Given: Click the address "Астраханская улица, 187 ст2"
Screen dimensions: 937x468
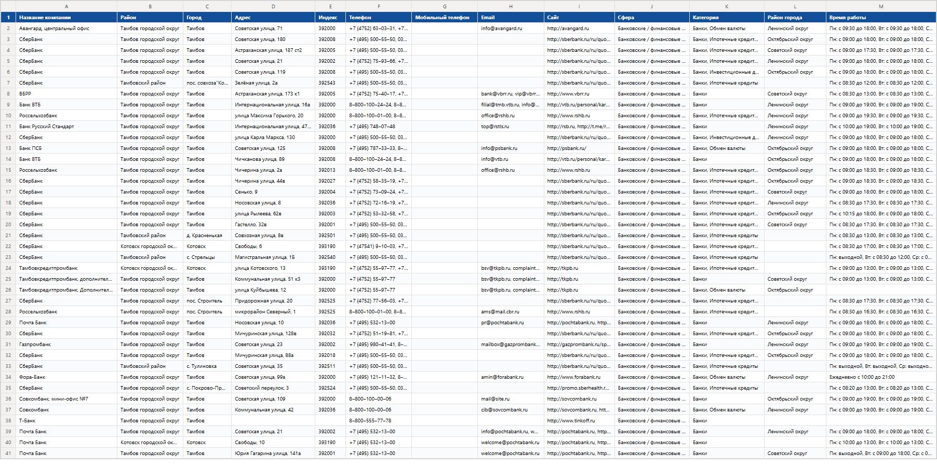Looking at the screenshot, I should pos(273,50).
